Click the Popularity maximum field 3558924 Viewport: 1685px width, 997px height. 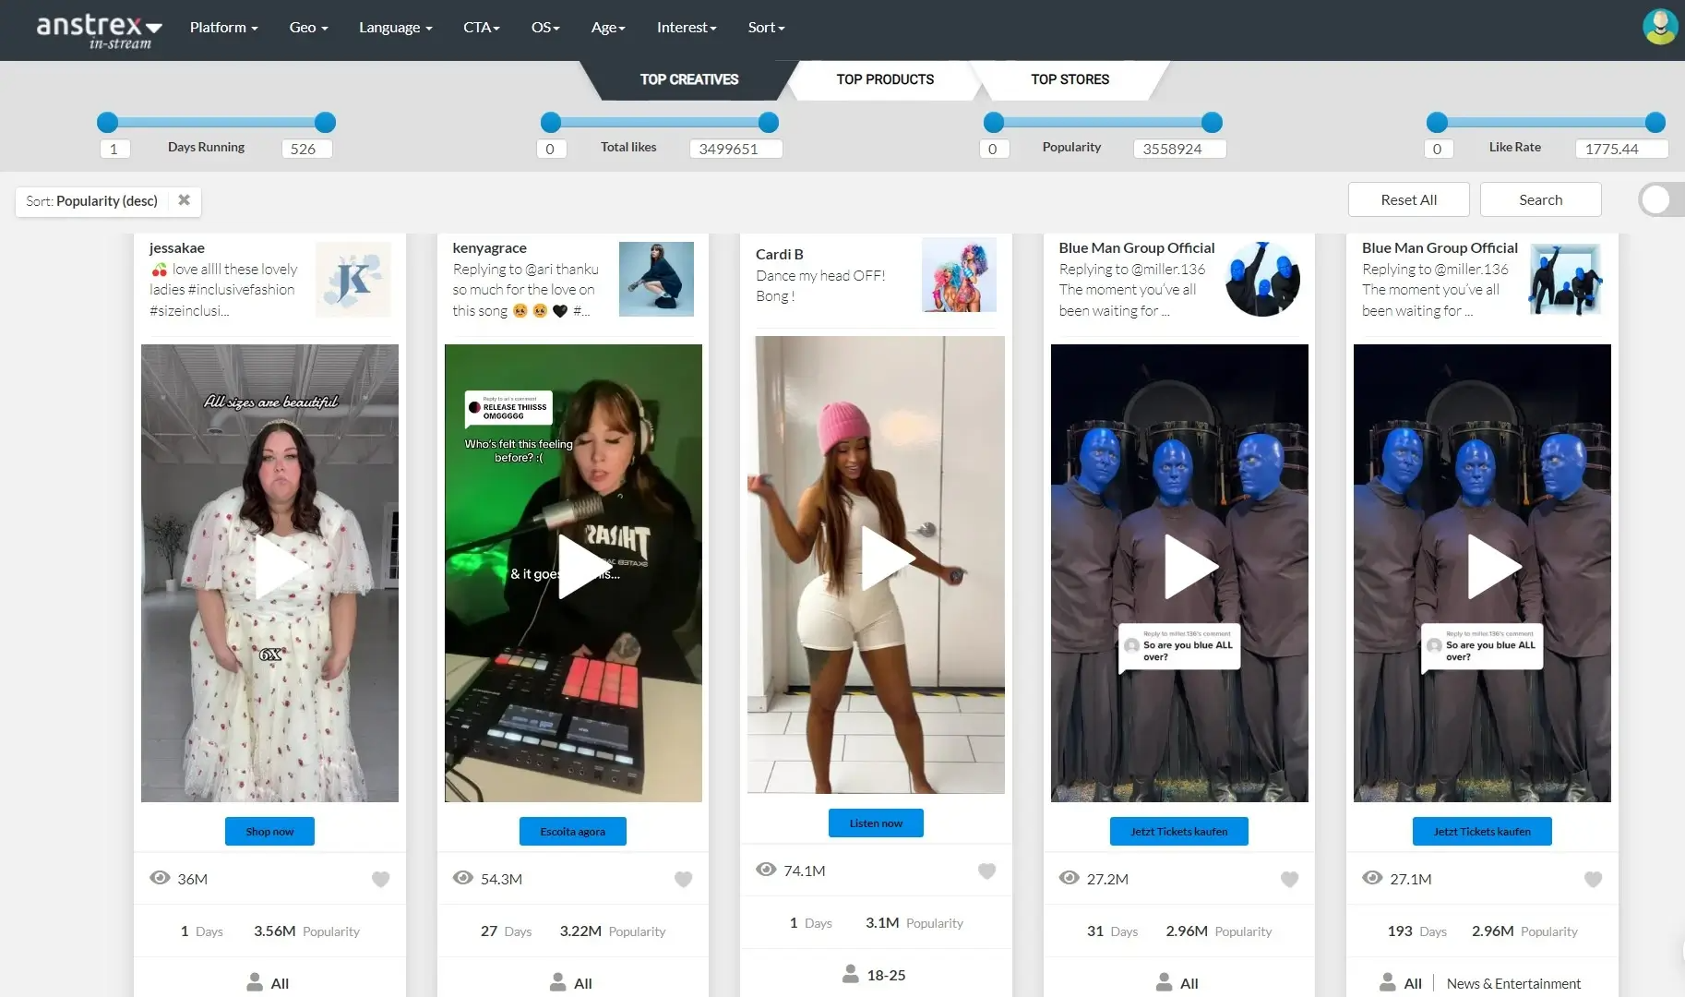click(x=1179, y=149)
